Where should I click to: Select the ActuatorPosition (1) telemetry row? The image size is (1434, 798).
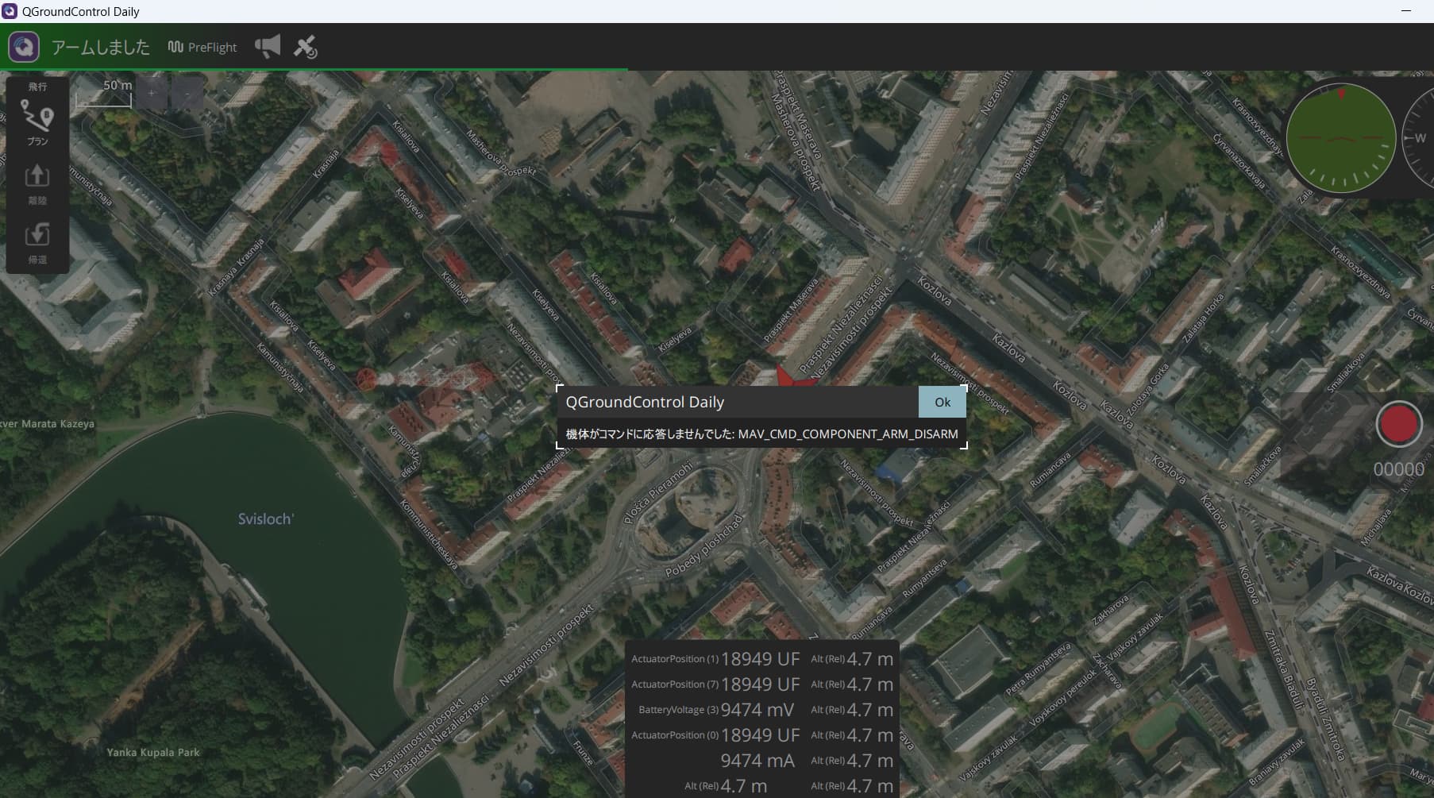tap(715, 659)
